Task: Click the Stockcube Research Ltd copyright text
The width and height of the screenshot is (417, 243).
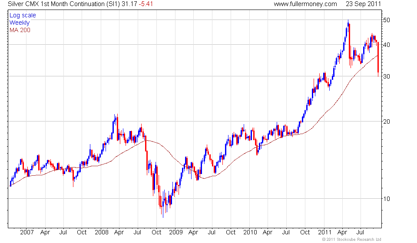Action: [x=351, y=240]
